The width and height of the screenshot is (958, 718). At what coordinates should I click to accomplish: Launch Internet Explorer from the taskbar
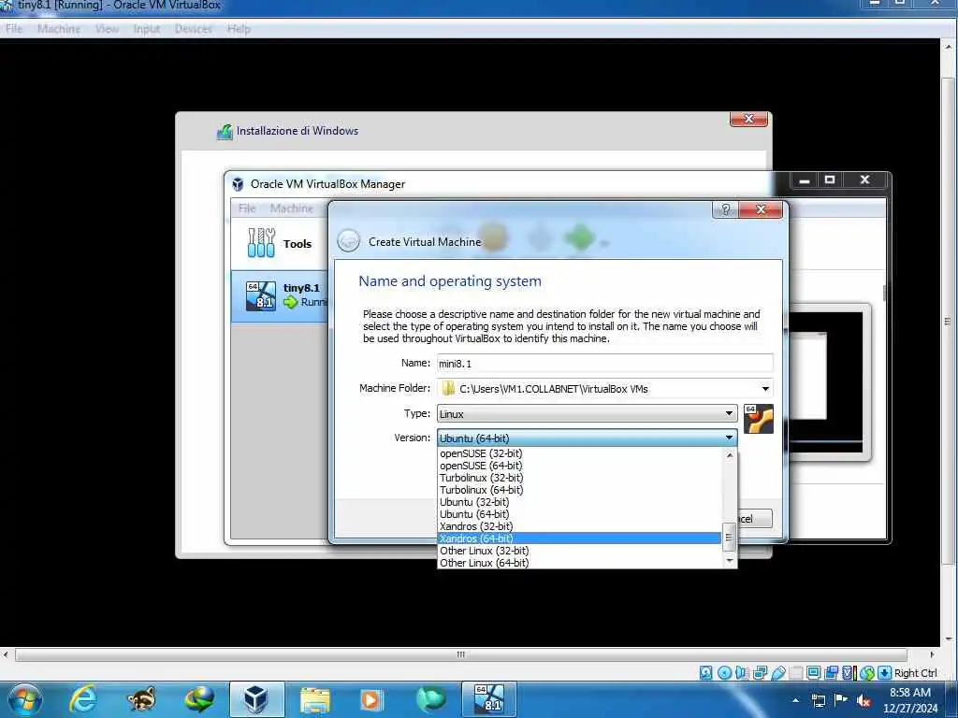point(83,699)
